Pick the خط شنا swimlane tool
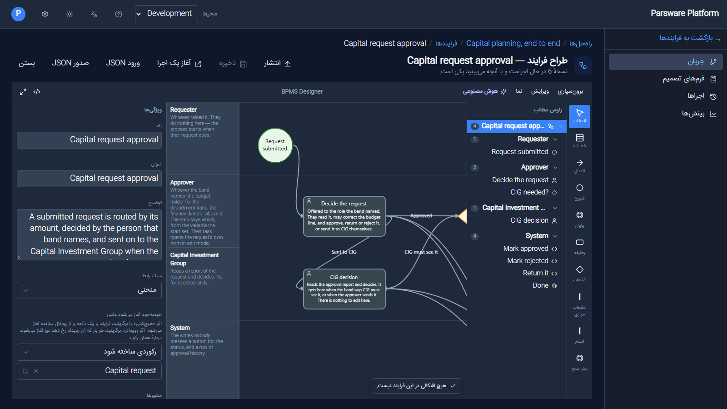 click(579, 140)
